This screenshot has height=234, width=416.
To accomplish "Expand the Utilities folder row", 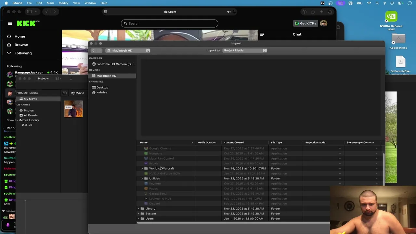I will click(x=142, y=178).
